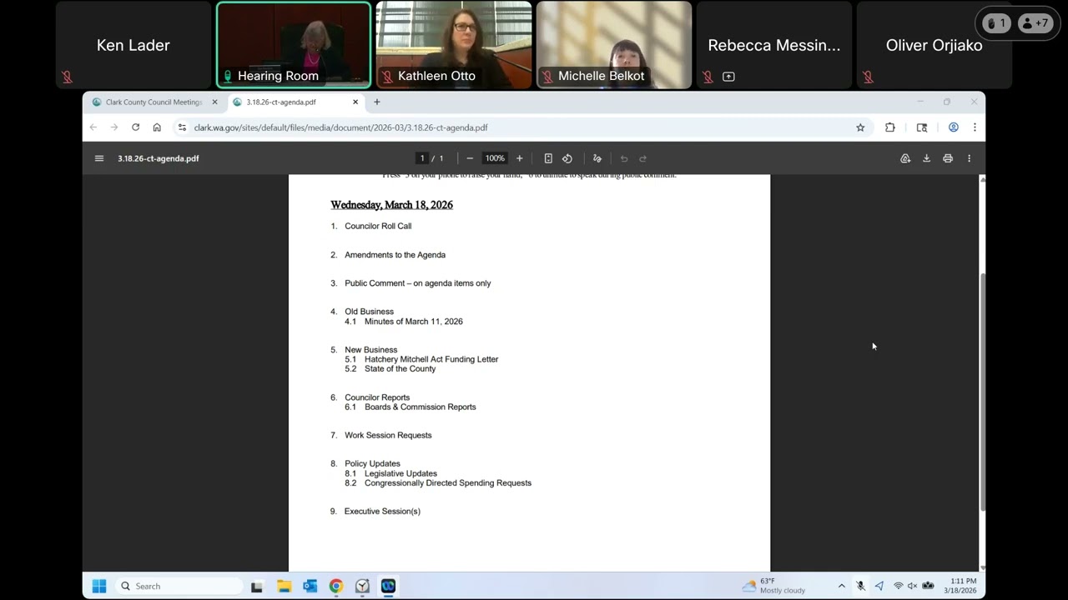The width and height of the screenshot is (1068, 600).
Task: Click the raised hand count badge
Action: pos(996,23)
